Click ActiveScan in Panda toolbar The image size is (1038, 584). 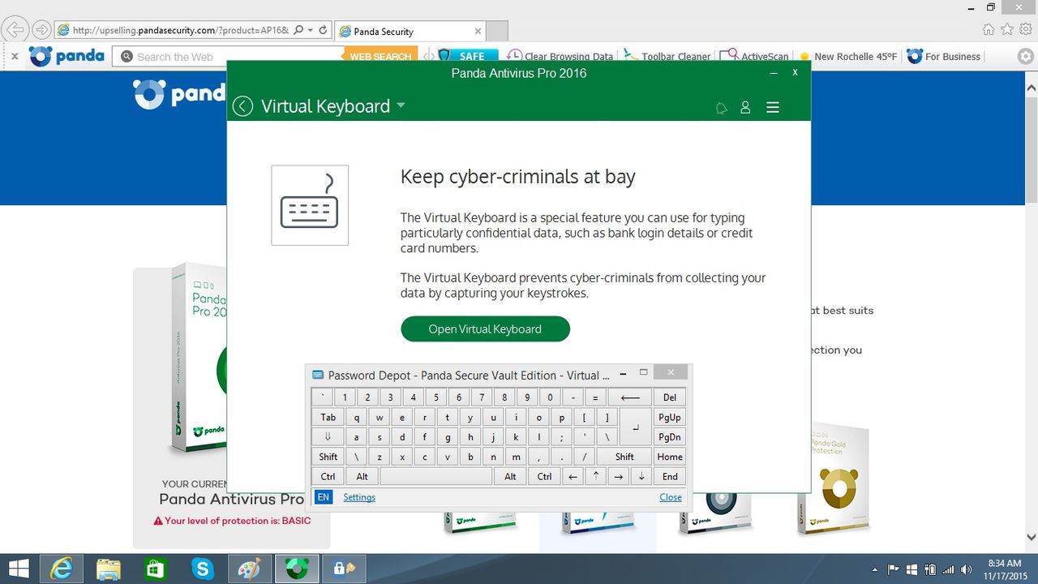[x=754, y=56]
